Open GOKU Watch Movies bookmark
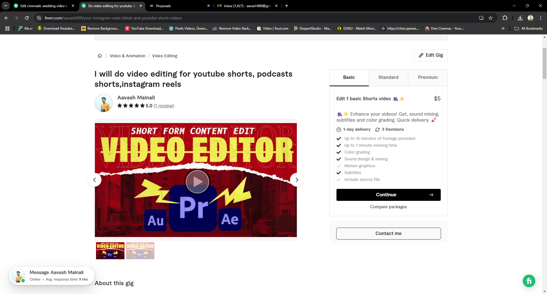The height and width of the screenshot is (294, 547). point(357,28)
